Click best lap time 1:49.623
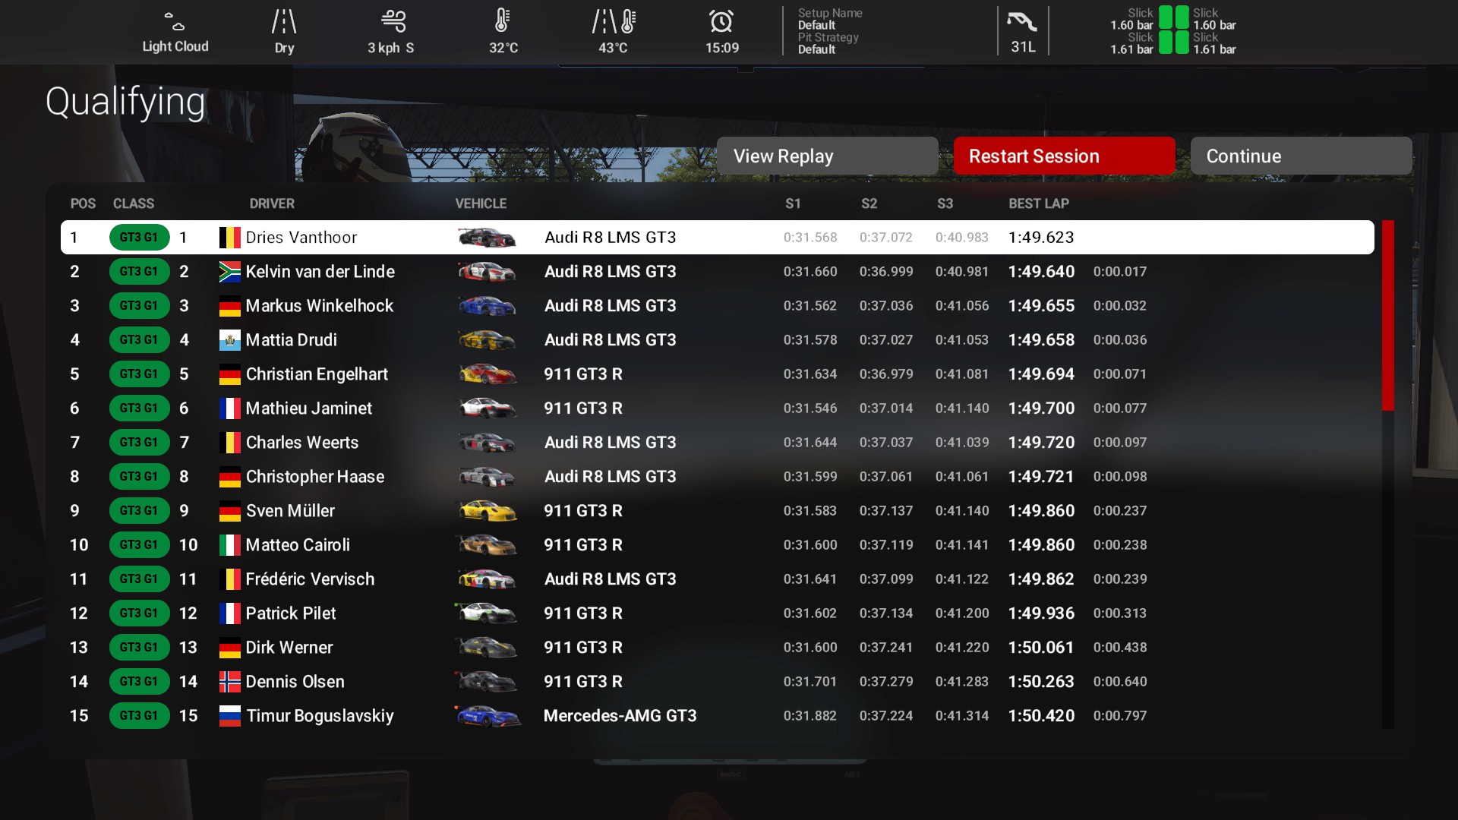Image resolution: width=1458 pixels, height=820 pixels. [1041, 238]
